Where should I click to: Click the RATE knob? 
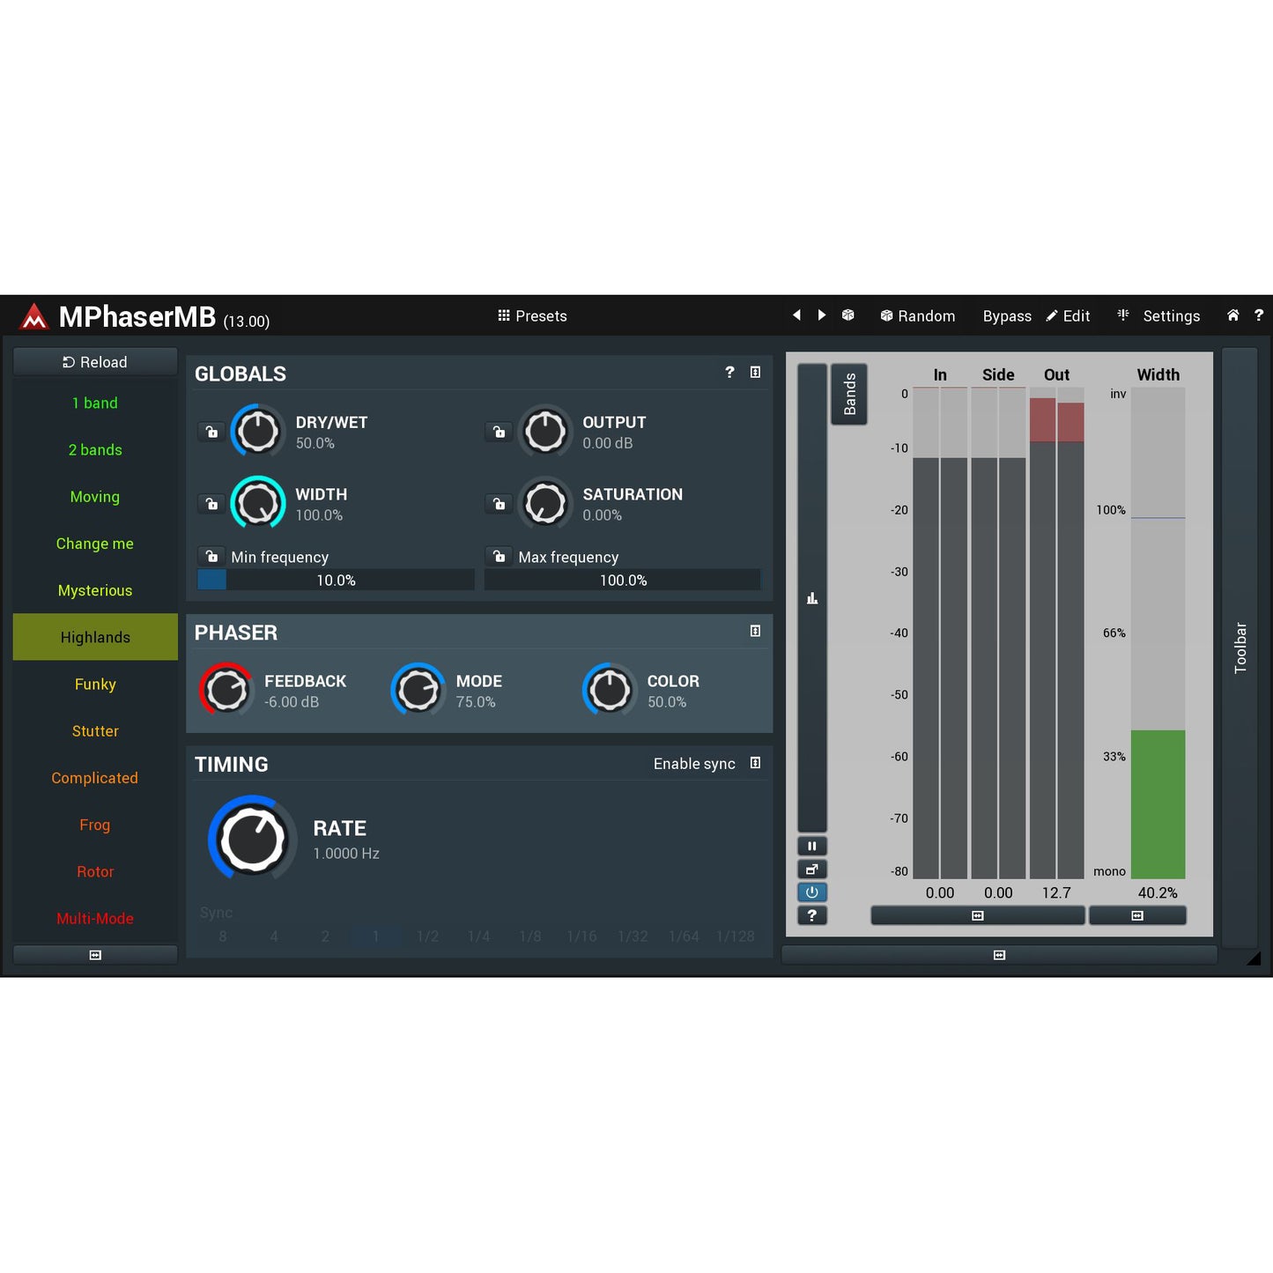[253, 840]
